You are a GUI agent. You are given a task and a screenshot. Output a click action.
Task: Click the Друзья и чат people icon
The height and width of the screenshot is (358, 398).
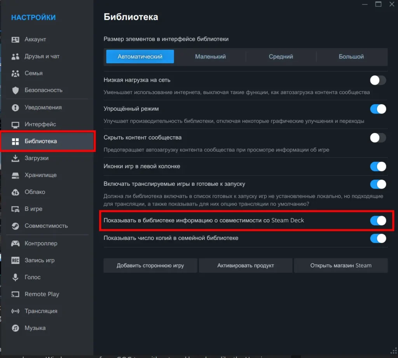15,56
